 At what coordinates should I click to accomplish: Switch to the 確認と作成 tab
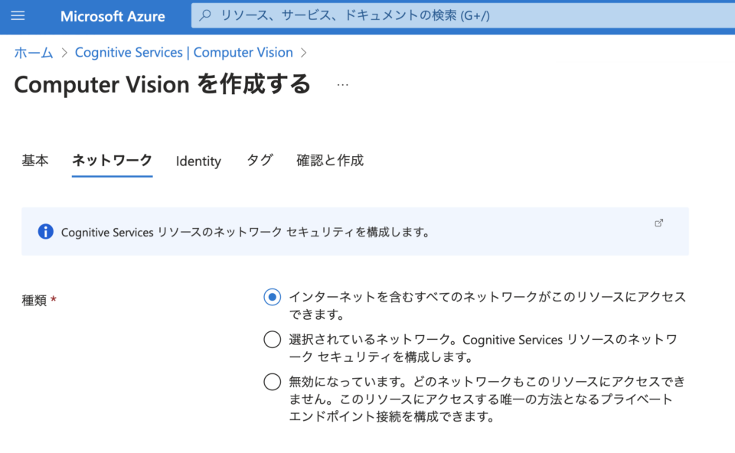[329, 161]
